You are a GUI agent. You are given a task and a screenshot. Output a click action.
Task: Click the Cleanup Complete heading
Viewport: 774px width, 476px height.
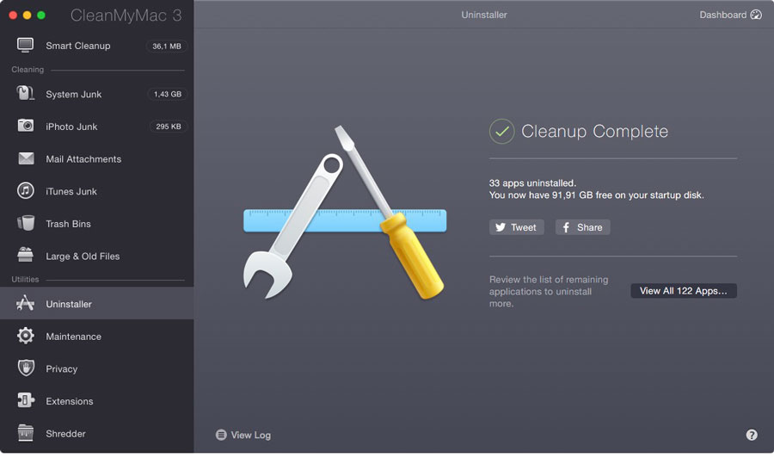click(x=594, y=131)
